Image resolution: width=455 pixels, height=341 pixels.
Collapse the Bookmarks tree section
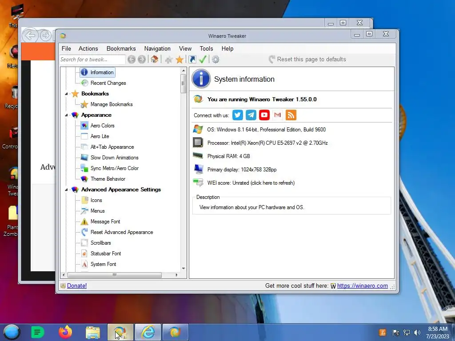[67, 94]
